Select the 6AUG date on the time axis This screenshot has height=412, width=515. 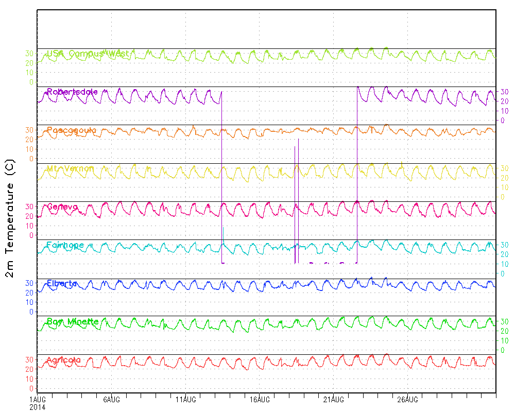pos(112,400)
